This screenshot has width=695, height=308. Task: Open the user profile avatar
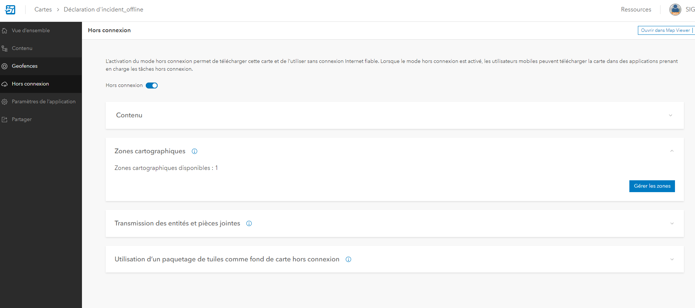coord(675,10)
